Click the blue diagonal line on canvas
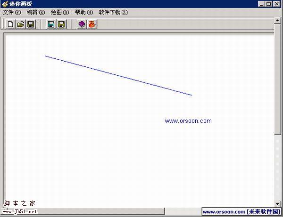Viewport: 283px width, 217px height. [x=118, y=75]
